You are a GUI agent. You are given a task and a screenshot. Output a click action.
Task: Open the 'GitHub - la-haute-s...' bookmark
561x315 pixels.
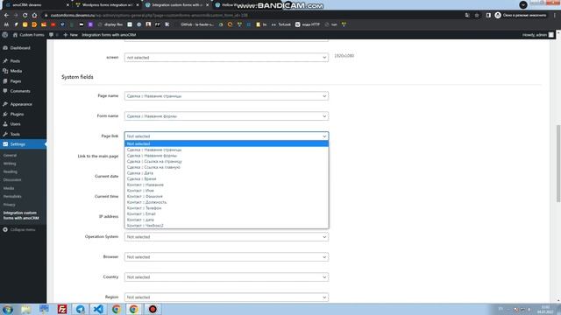click(x=194, y=24)
